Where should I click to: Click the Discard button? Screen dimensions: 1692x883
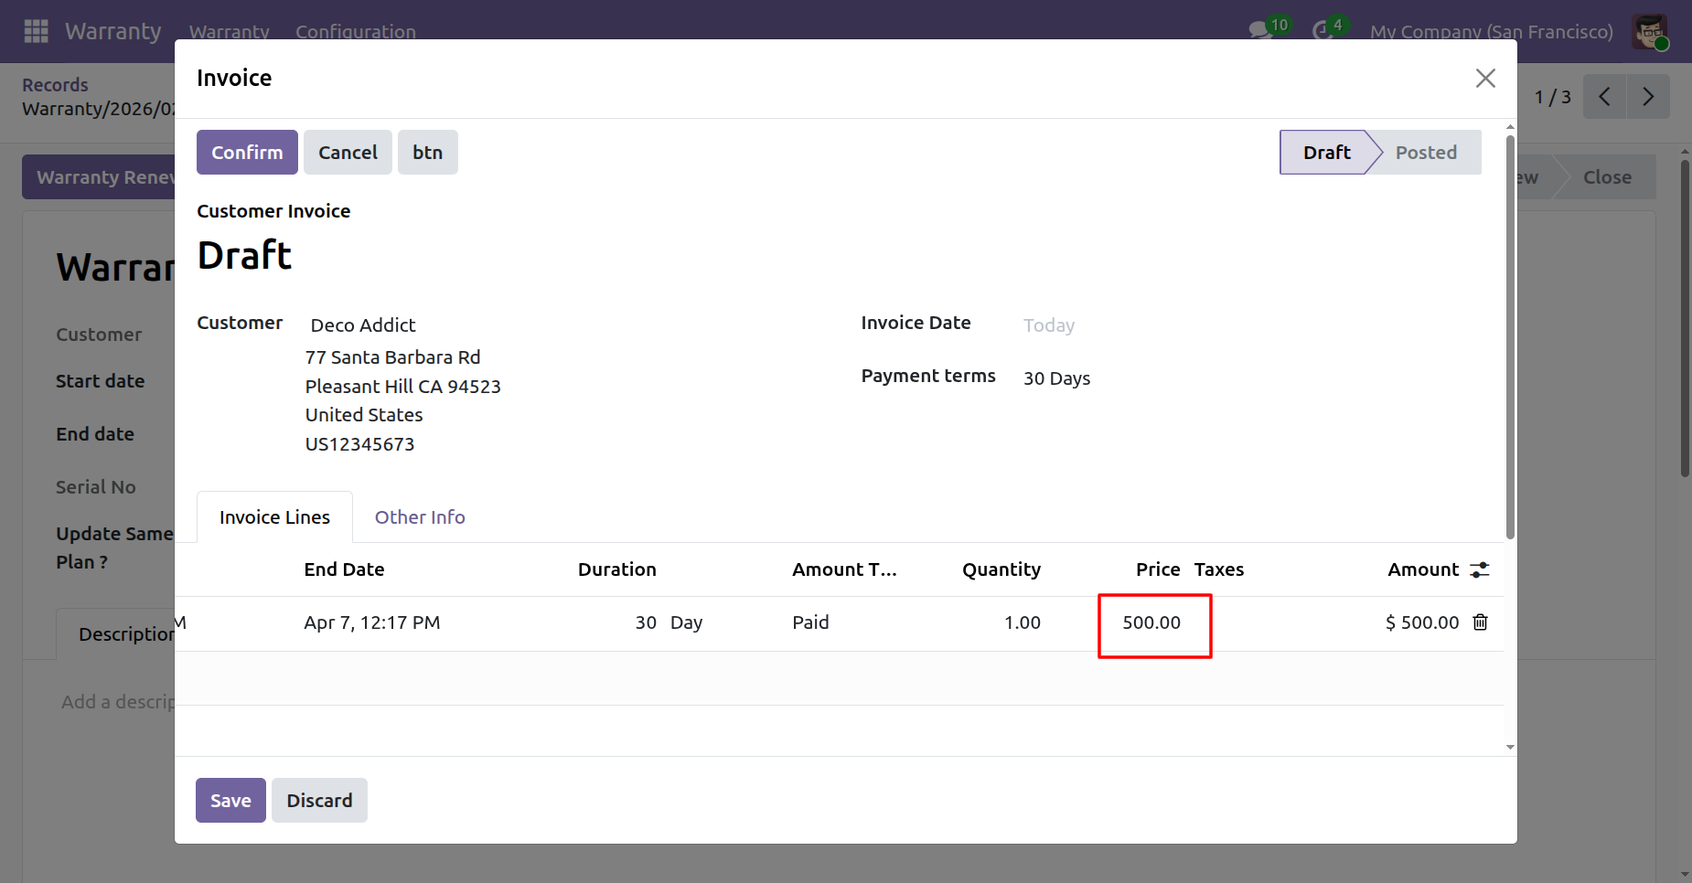click(x=319, y=801)
